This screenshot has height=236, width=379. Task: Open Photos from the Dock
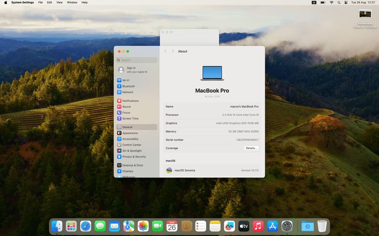click(x=143, y=226)
